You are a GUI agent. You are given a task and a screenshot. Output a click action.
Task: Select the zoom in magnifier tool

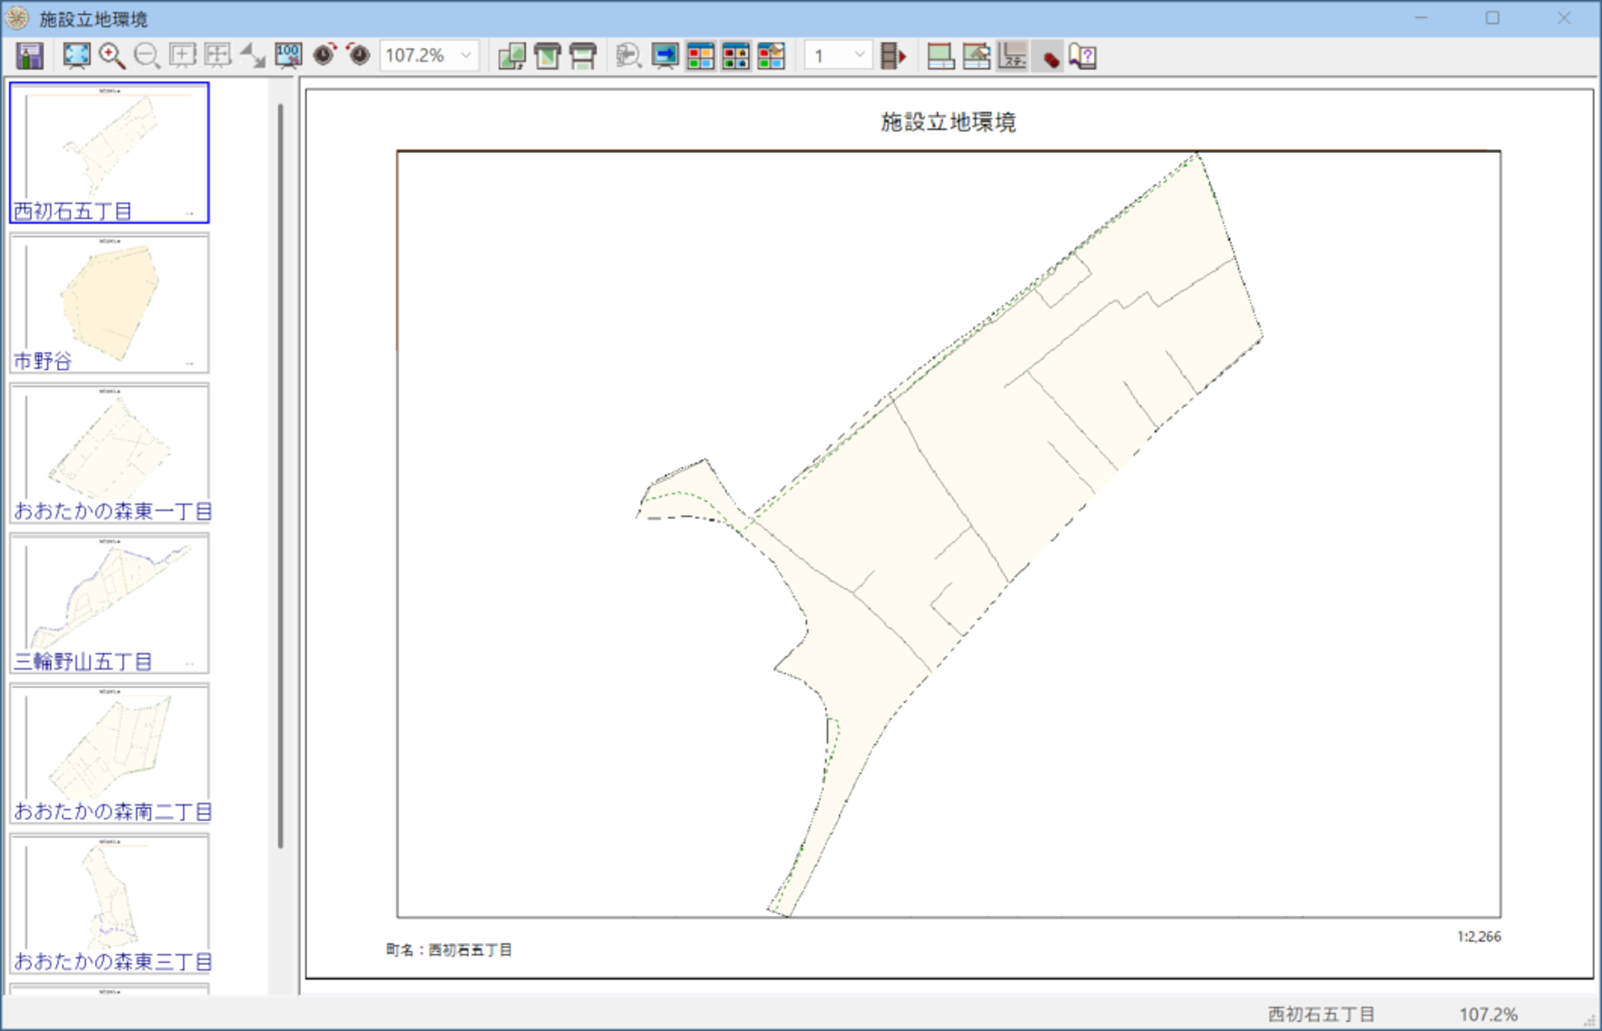[x=112, y=56]
